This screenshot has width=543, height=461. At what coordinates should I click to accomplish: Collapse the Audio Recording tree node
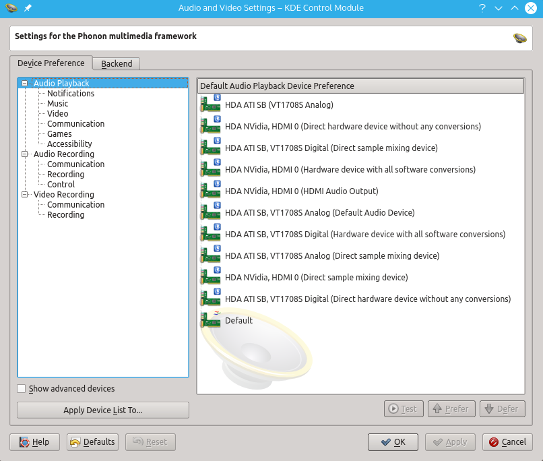pos(25,154)
